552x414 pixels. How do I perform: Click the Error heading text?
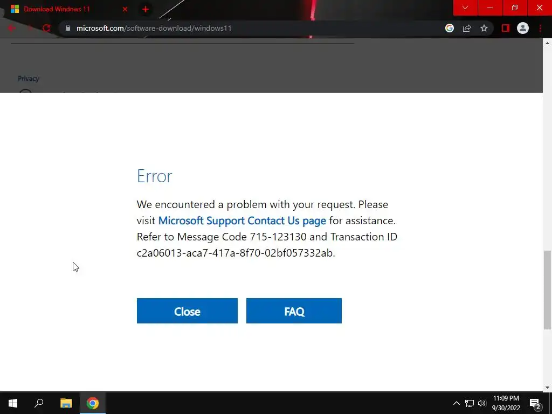pos(155,176)
